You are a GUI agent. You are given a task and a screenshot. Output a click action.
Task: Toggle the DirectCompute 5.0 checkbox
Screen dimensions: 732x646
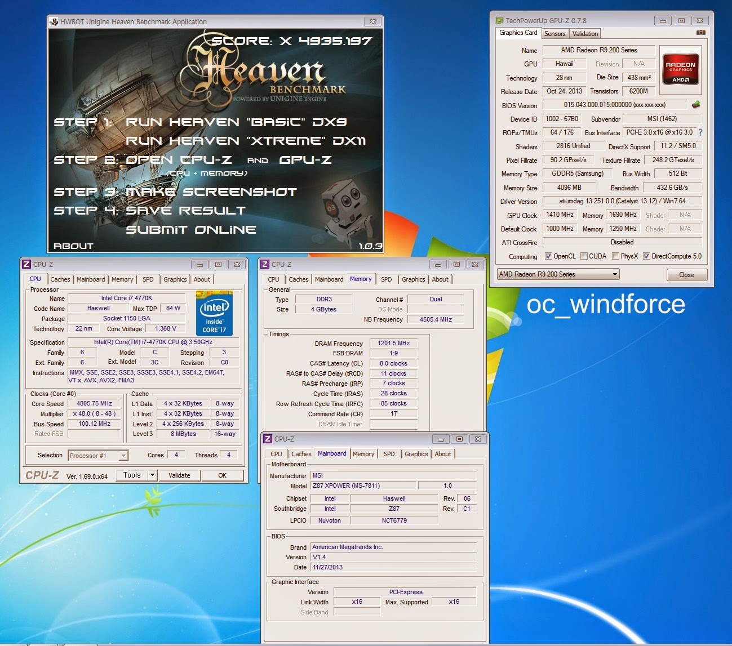pos(646,256)
